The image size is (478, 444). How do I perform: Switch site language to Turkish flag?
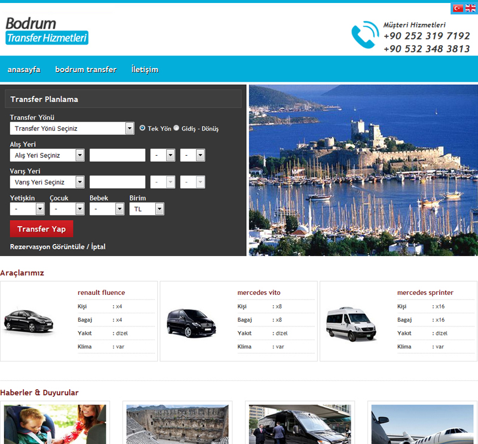458,8
